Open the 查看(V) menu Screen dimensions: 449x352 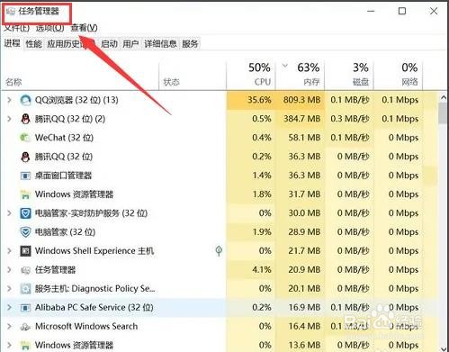[x=84, y=28]
